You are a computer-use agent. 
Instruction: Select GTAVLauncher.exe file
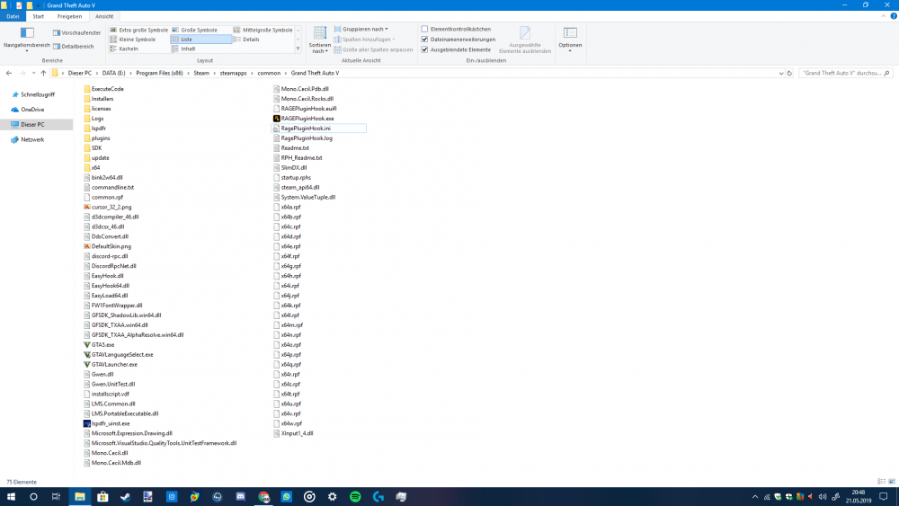(110, 365)
